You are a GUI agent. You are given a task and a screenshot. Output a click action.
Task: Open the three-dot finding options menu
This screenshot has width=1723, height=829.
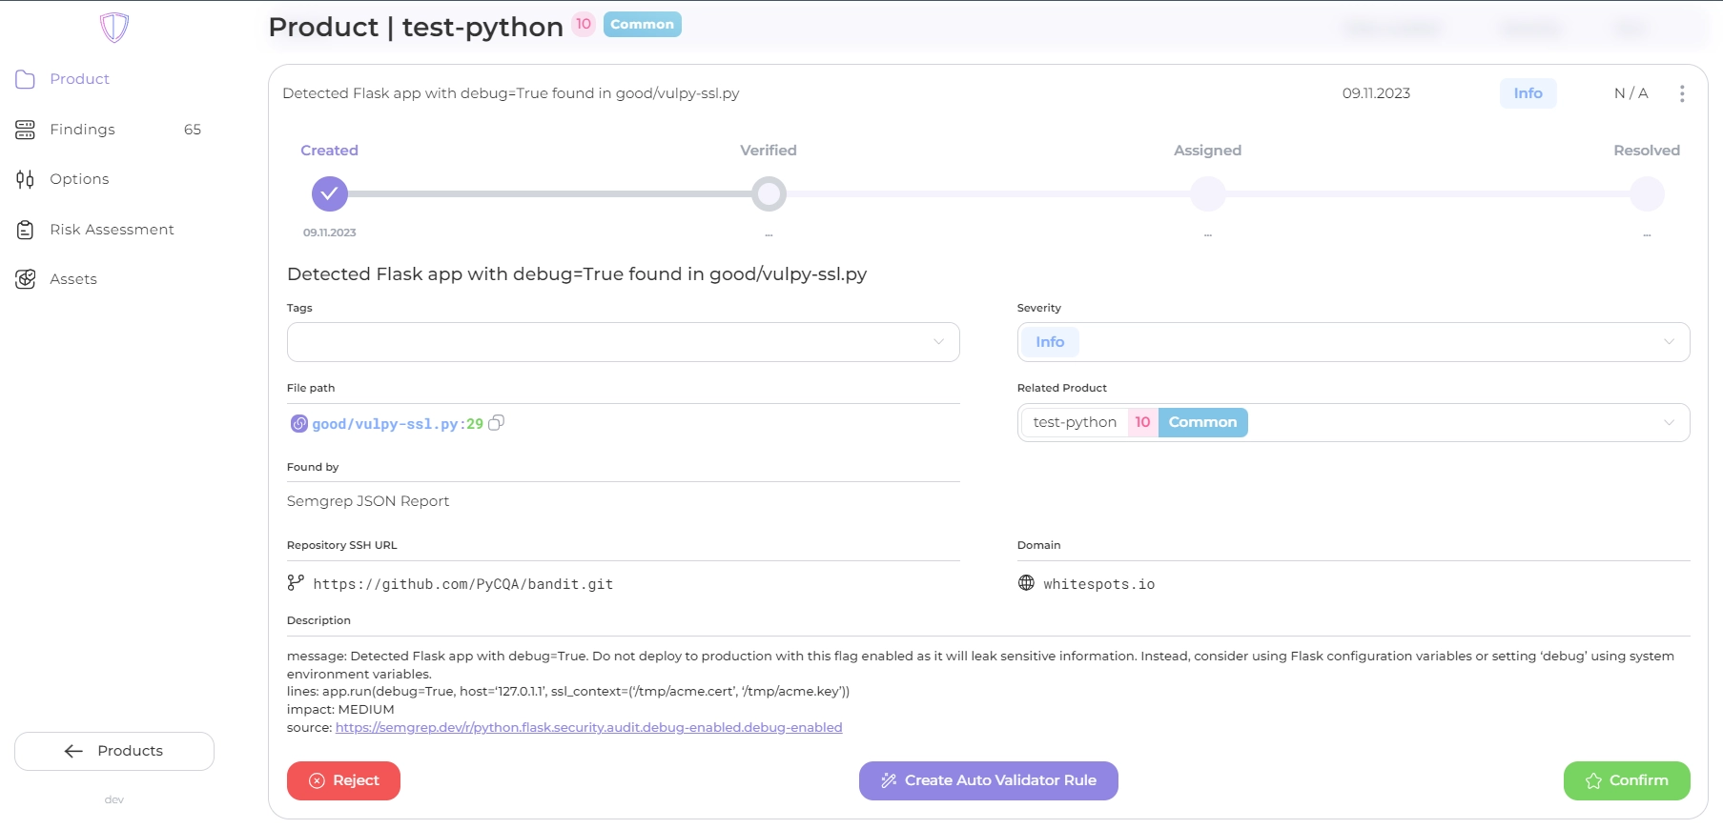(1681, 93)
